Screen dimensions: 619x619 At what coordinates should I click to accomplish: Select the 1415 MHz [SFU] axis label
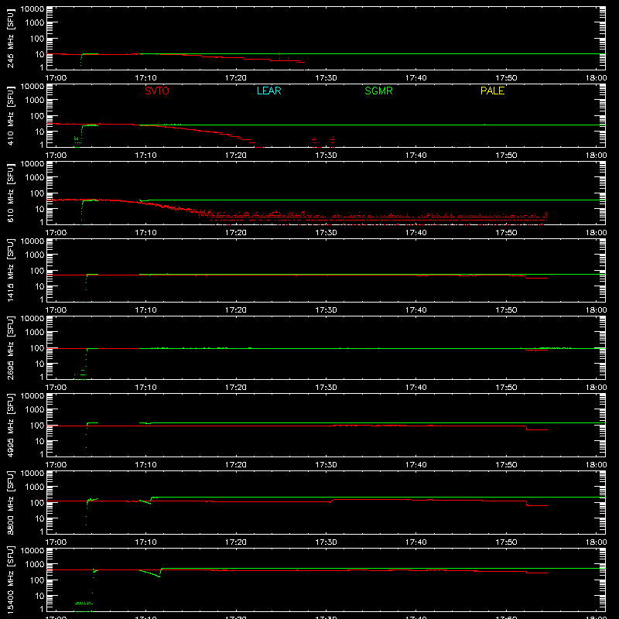[x=10, y=270]
